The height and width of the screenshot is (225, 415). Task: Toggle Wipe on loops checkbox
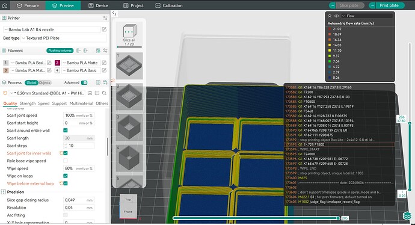point(66,176)
